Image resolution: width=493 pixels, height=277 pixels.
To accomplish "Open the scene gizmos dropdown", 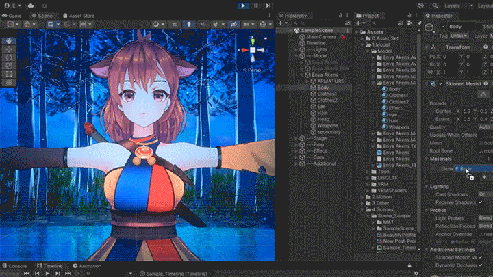I will (266, 24).
